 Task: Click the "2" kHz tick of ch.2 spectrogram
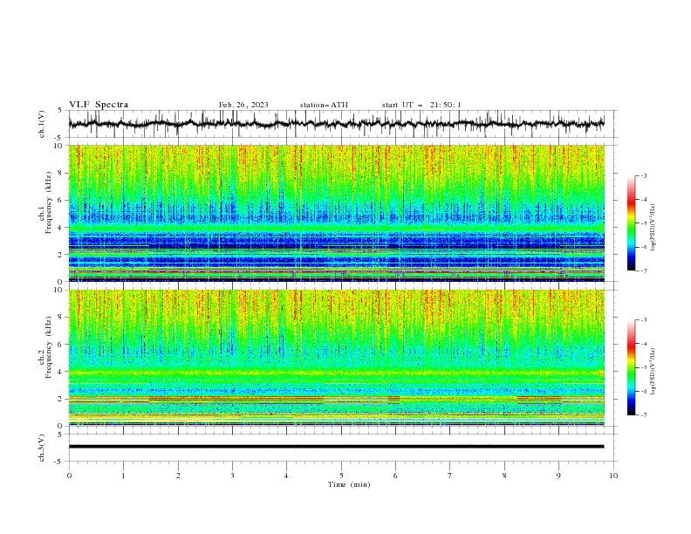pos(62,399)
